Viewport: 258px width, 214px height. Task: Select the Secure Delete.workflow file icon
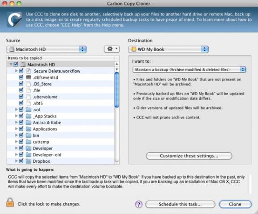point(28,71)
